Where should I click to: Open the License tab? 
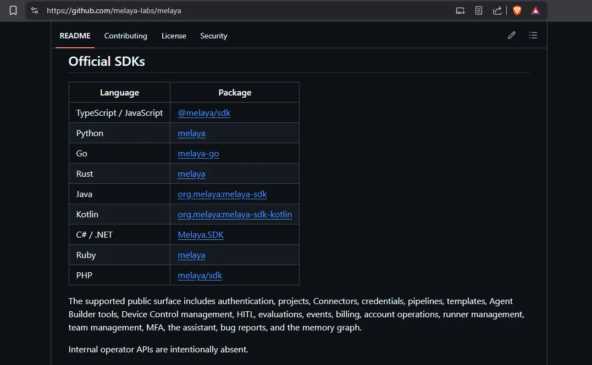[x=174, y=36]
